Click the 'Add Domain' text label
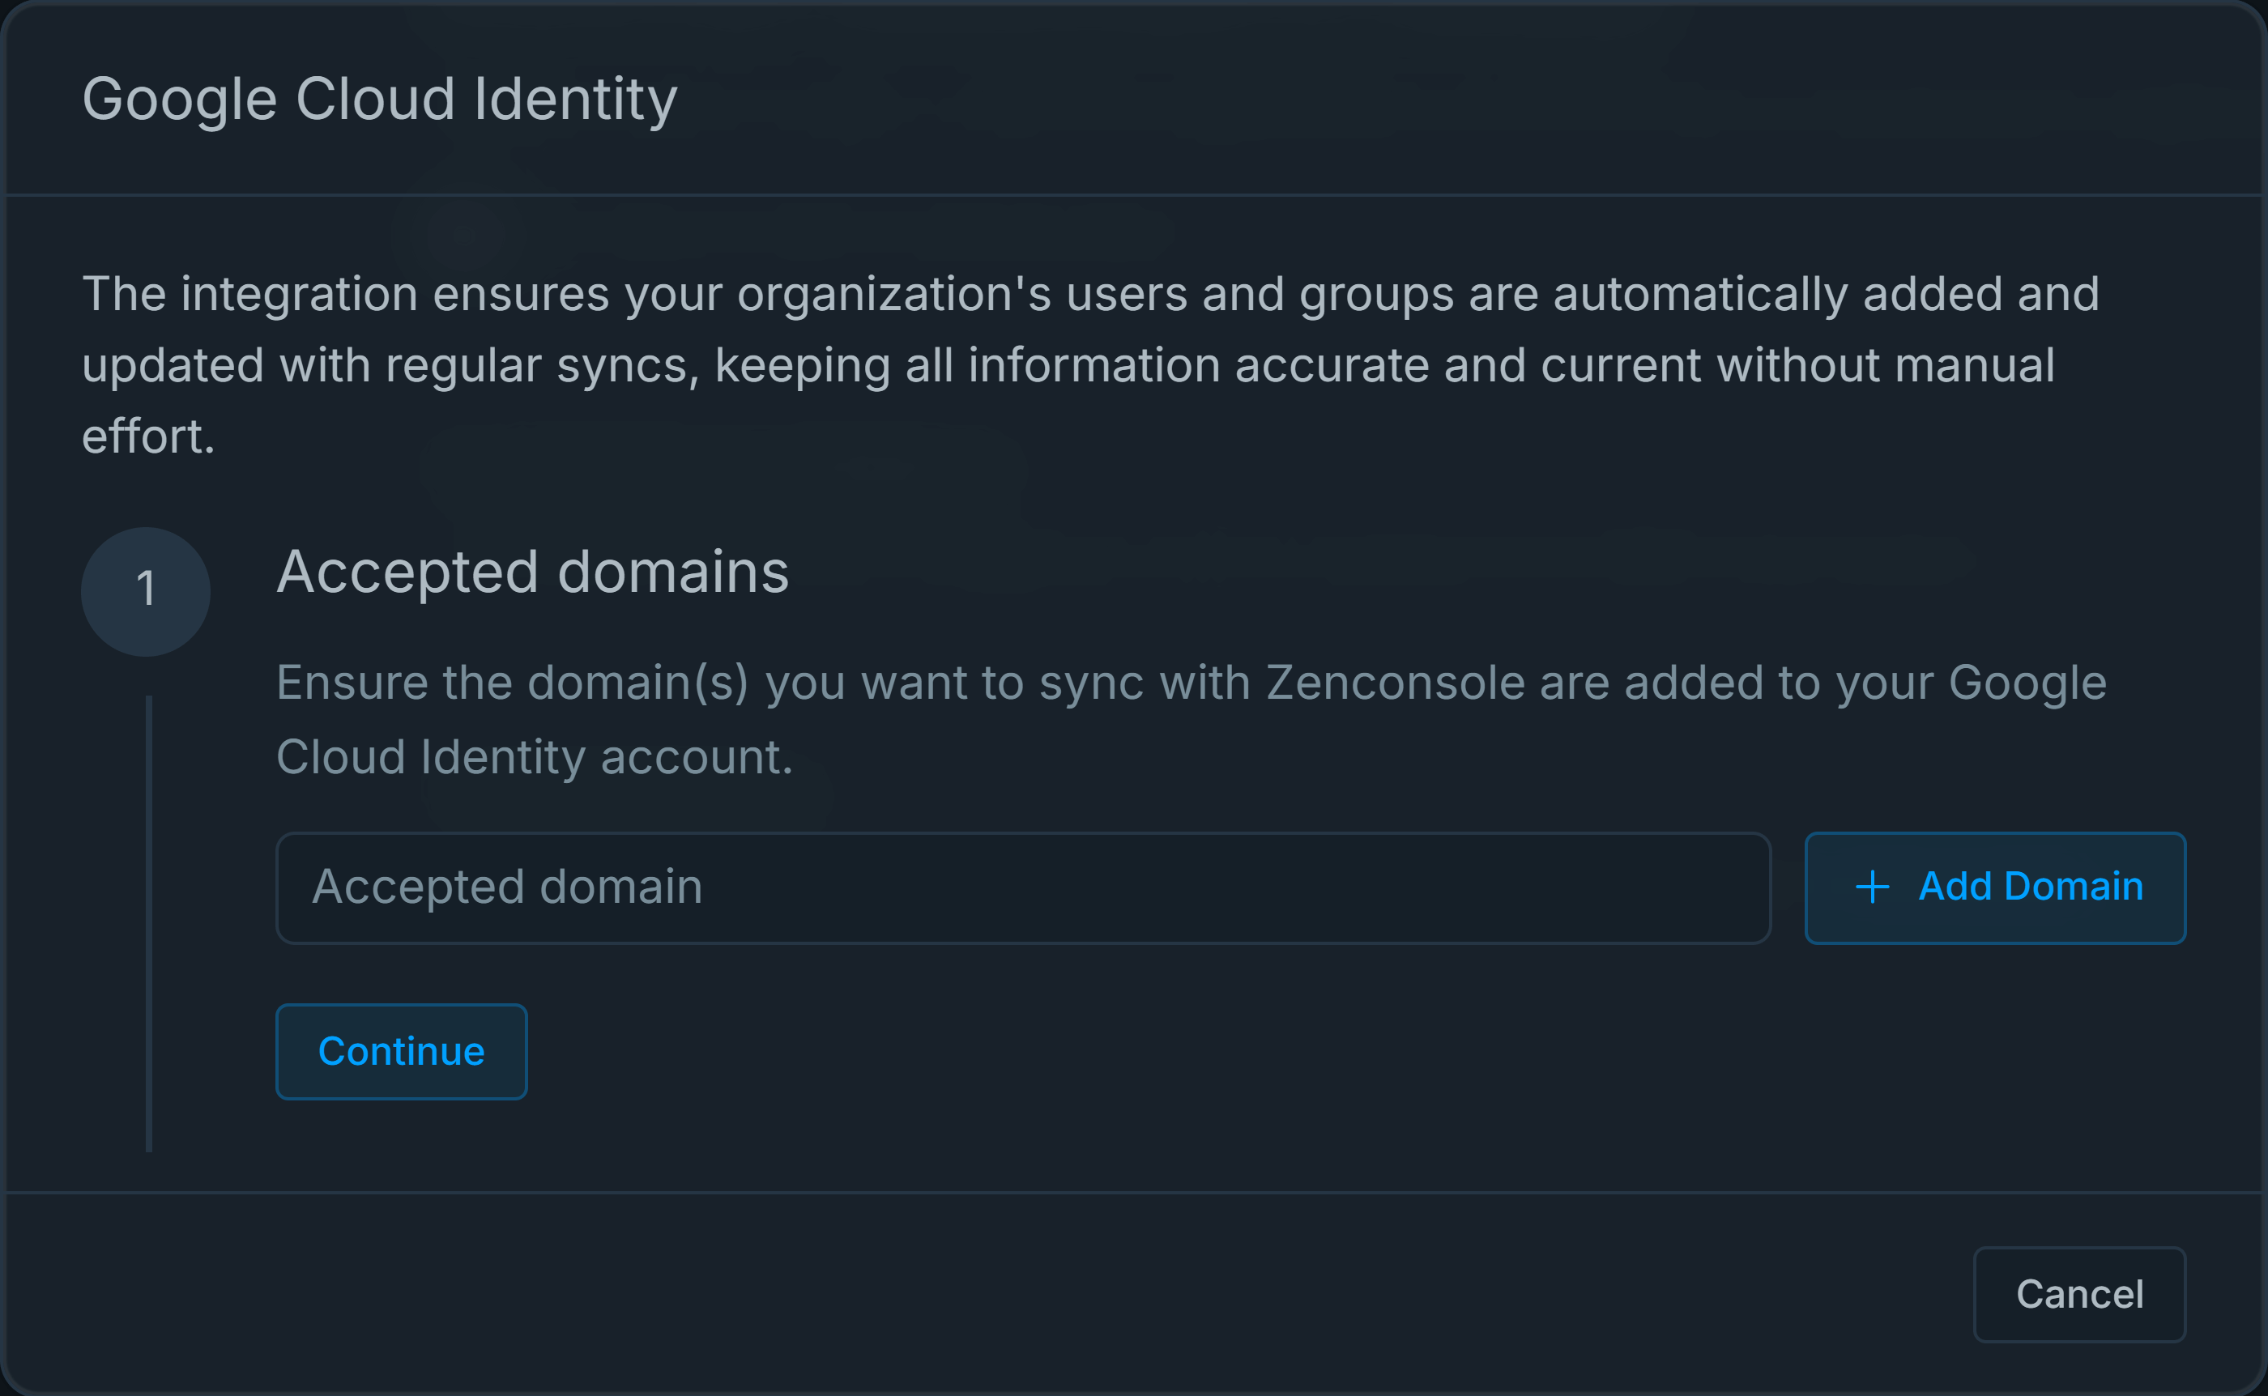The image size is (2268, 1396). click(x=2031, y=887)
